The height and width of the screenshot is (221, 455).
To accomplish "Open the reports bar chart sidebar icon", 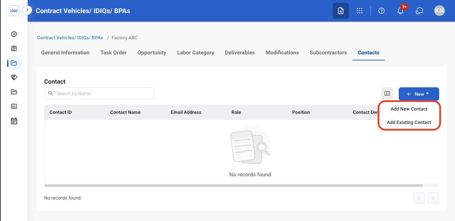I will (x=14, y=106).
